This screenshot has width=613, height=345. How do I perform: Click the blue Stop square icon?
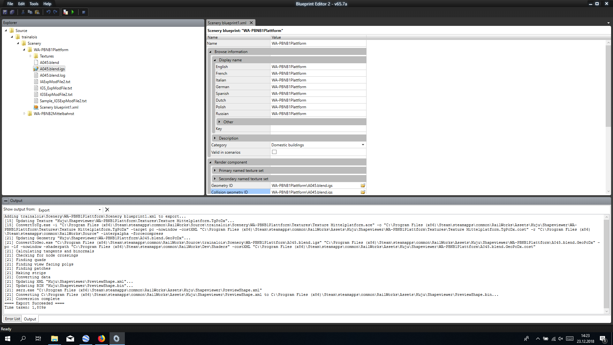point(84,12)
